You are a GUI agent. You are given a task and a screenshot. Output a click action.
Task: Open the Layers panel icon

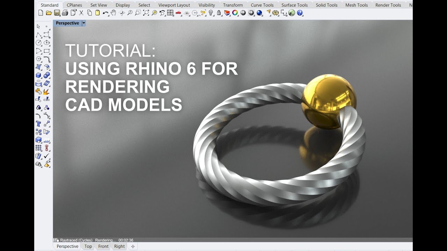(x=227, y=13)
